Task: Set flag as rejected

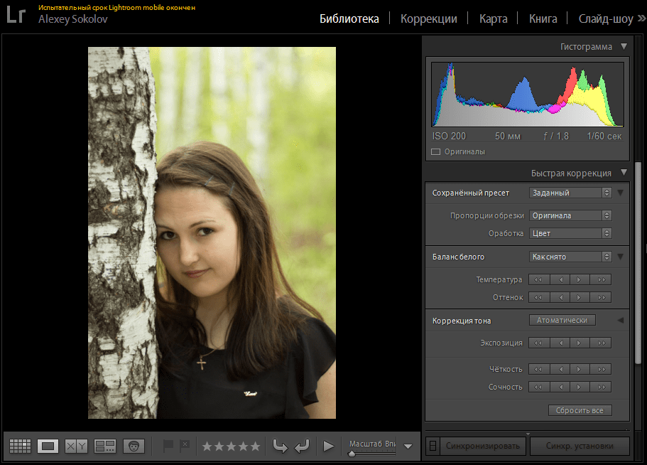Action: tap(184, 446)
